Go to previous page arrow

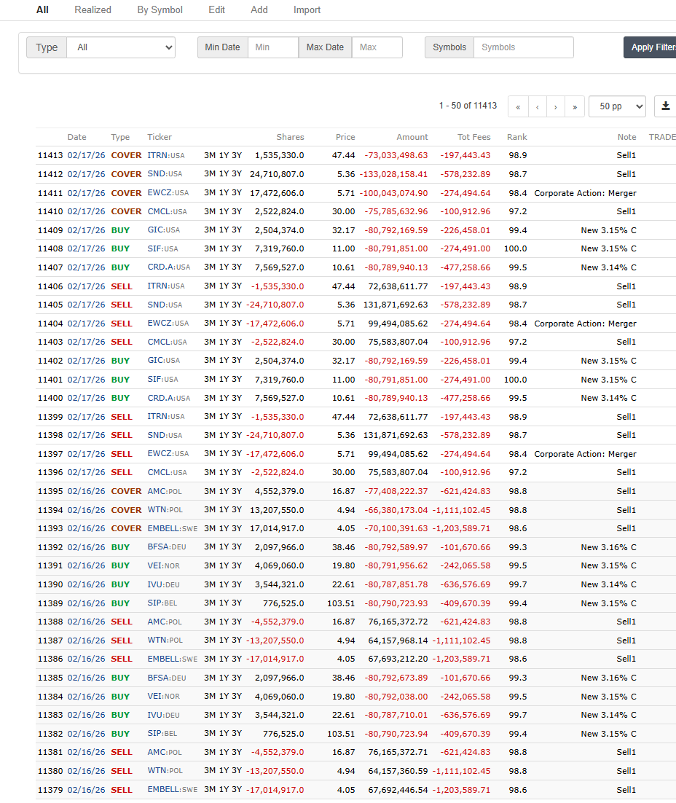point(537,106)
